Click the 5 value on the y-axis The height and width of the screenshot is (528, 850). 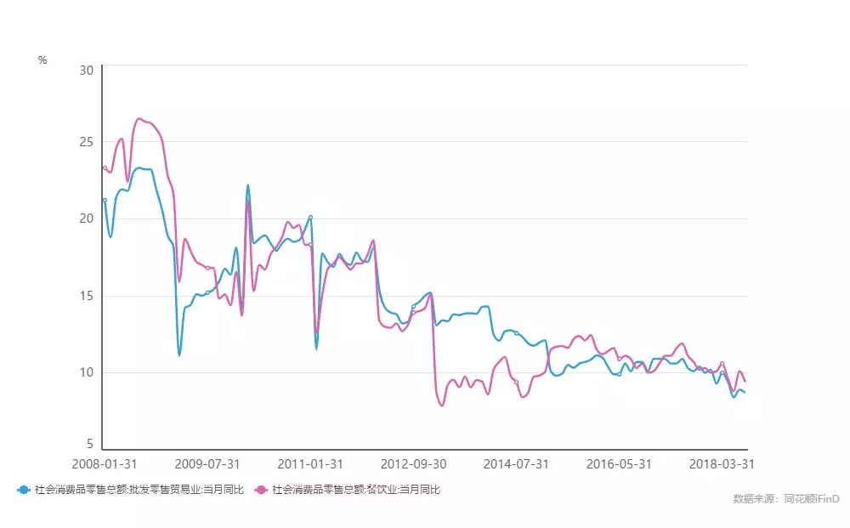pyautogui.click(x=89, y=444)
